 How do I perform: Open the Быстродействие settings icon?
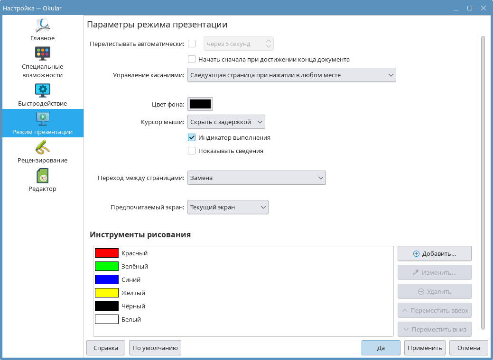pos(43,90)
